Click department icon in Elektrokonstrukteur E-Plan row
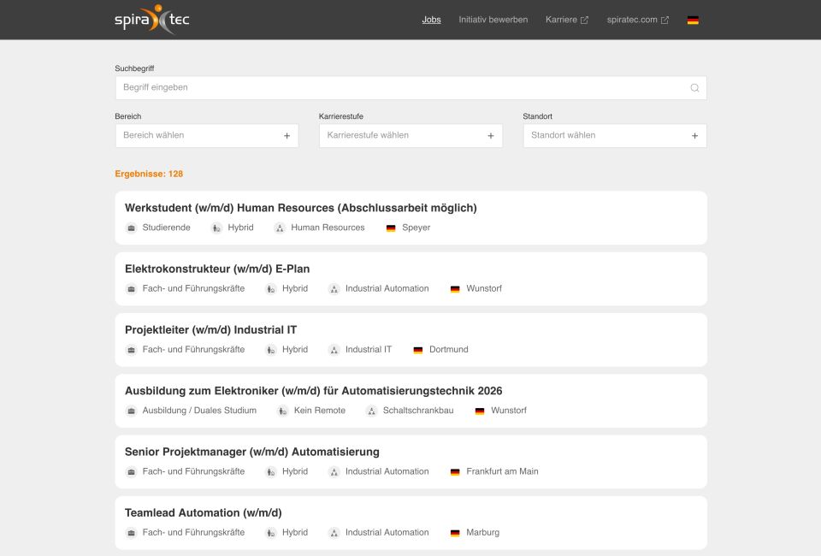 (334, 289)
